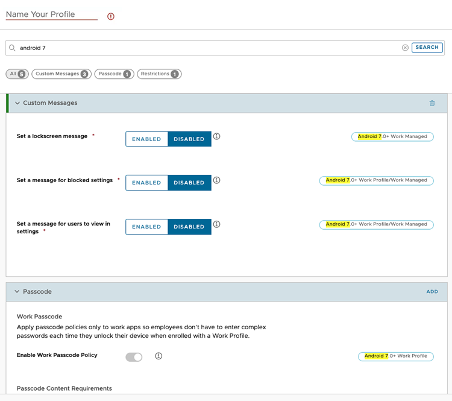The width and height of the screenshot is (452, 401).
Task: Click the Set a message for blocked settings label
Action: coord(64,180)
